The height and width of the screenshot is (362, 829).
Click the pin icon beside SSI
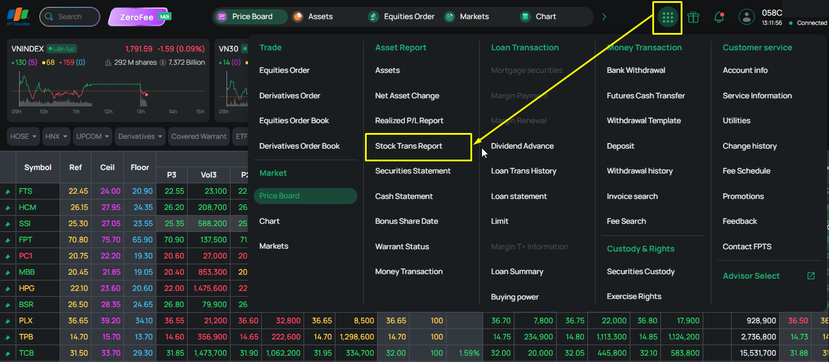[x=8, y=224]
